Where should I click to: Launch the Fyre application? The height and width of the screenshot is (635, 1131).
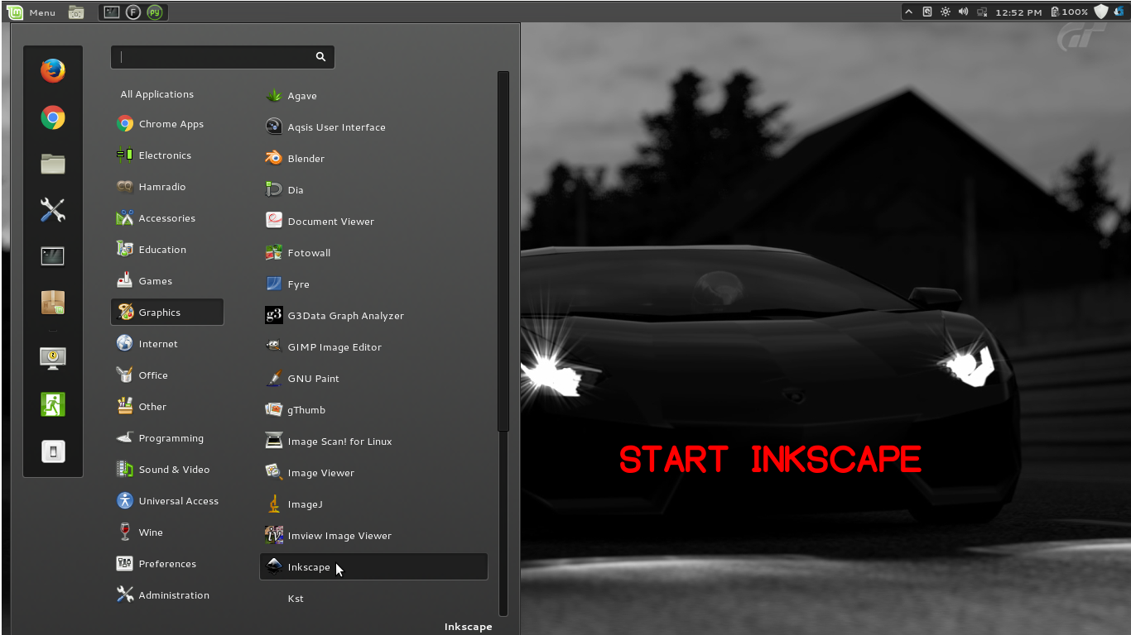(373, 284)
